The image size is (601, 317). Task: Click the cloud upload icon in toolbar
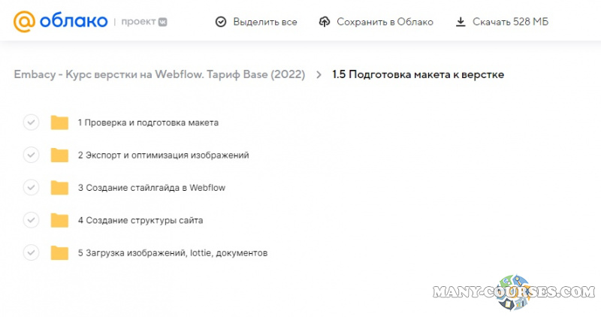point(325,22)
